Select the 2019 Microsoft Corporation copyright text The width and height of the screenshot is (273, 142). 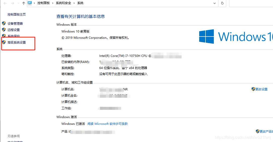(x=96, y=38)
